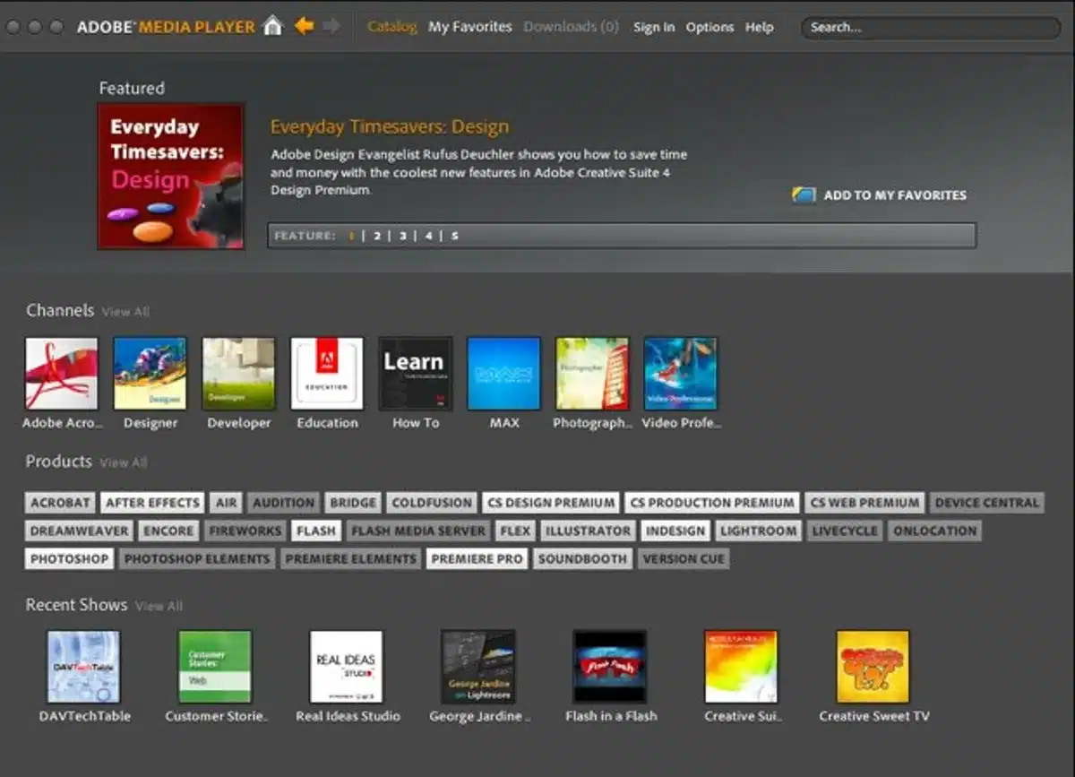Select the FLASH MEDIA SERVER tag
Image resolution: width=1075 pixels, height=777 pixels.
418,531
